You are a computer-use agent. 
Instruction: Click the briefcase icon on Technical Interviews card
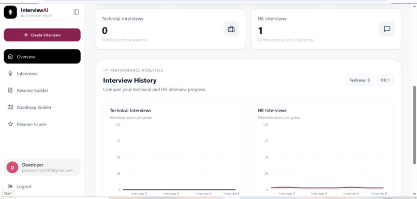pyautogui.click(x=231, y=29)
